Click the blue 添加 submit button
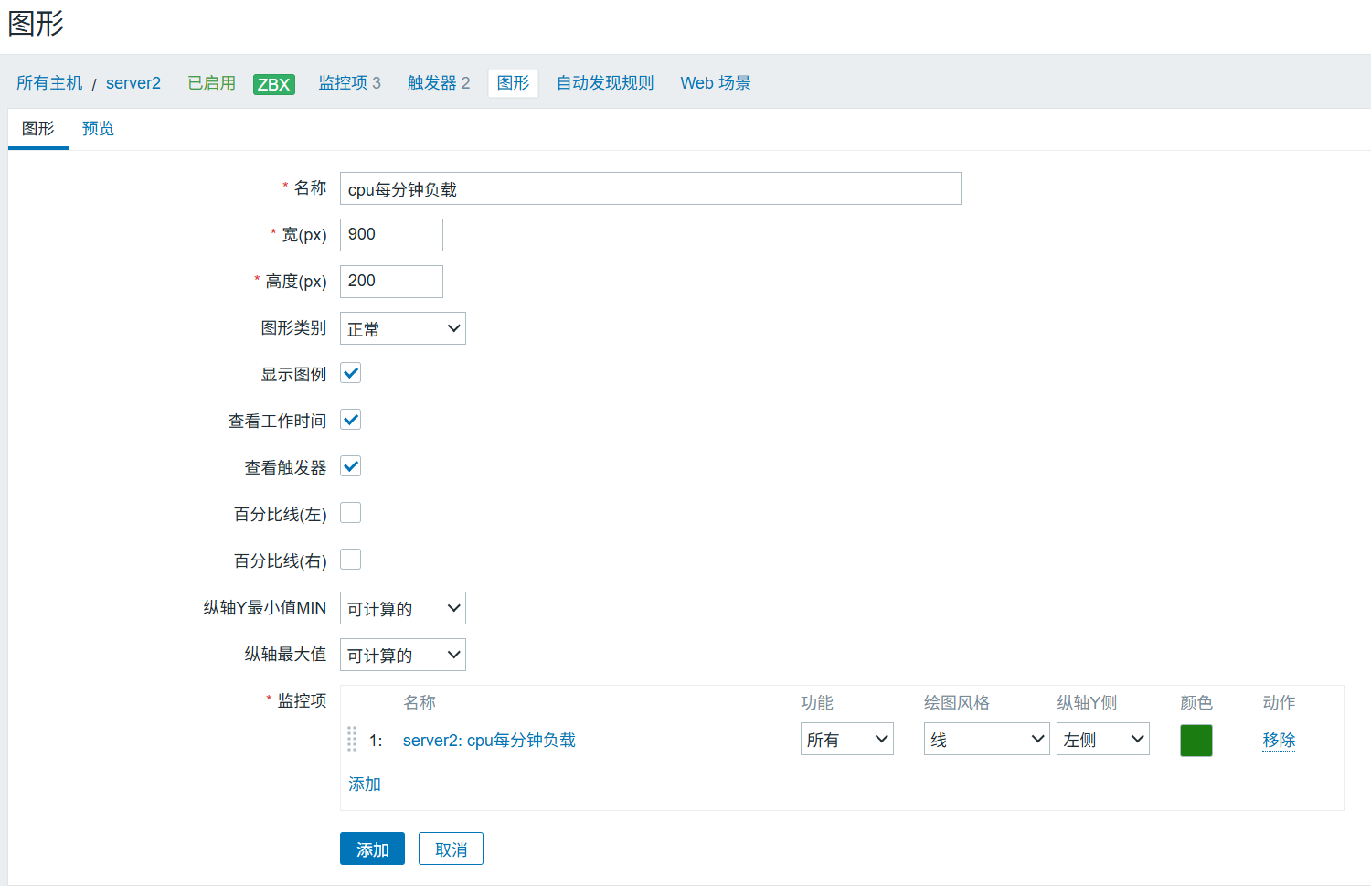The width and height of the screenshot is (1371, 886). (372, 849)
